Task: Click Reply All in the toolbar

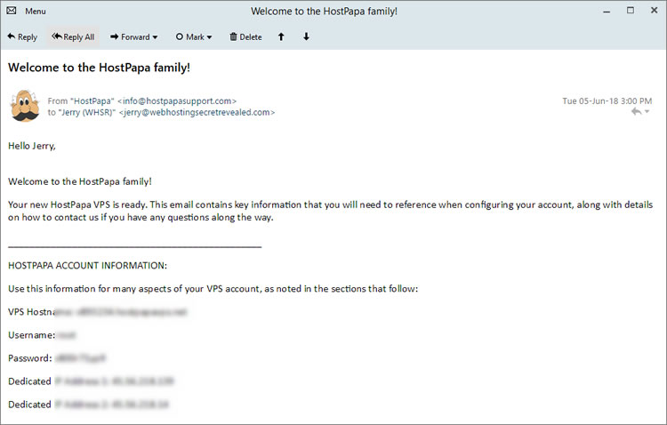Action: click(73, 37)
